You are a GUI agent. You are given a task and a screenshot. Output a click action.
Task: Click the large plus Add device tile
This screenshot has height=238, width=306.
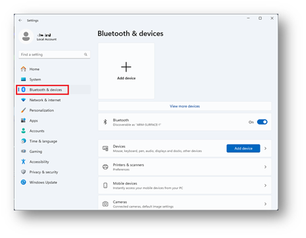(126, 71)
